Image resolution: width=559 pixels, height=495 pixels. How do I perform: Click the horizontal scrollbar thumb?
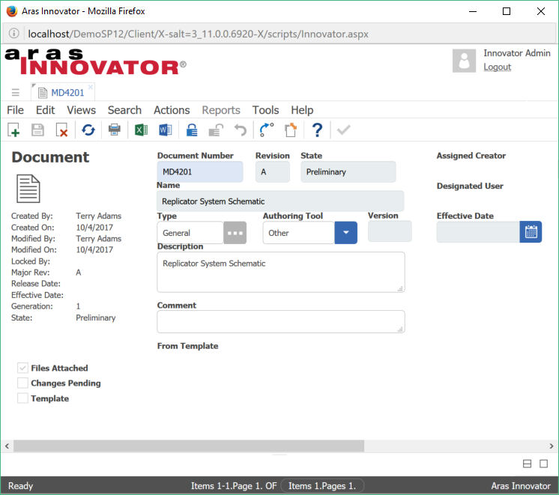189,446
